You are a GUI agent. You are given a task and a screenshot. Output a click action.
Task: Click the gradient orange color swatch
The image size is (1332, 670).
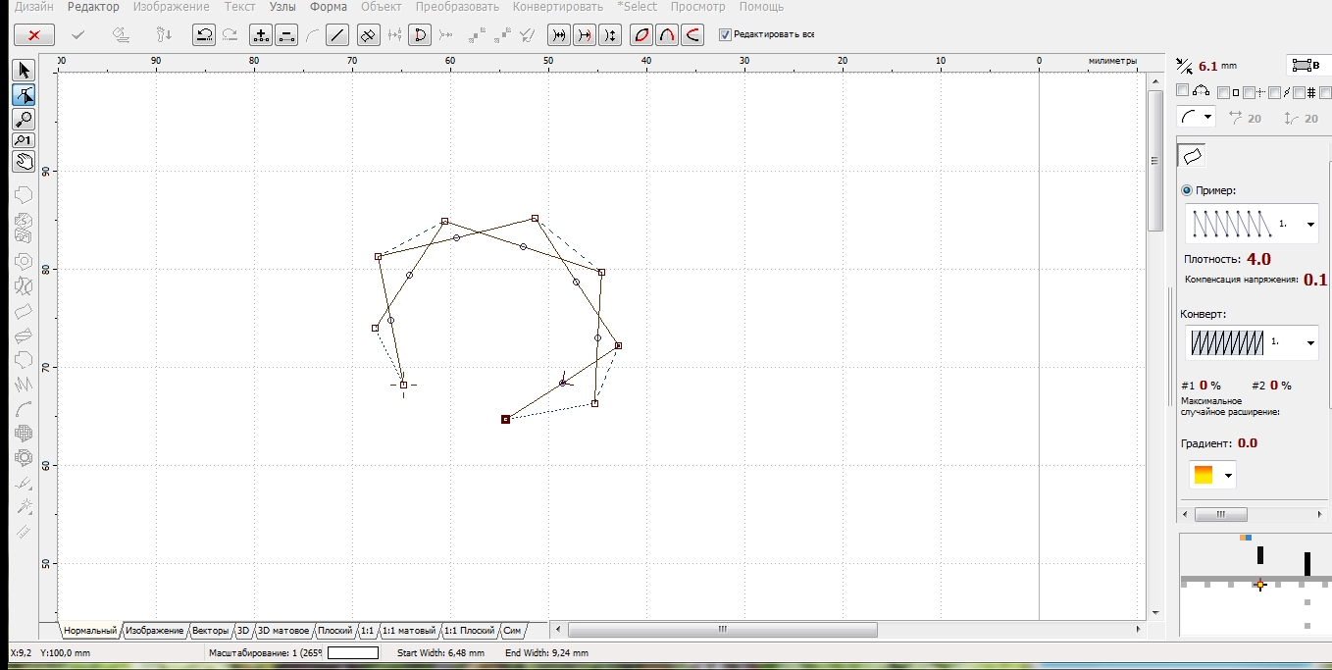(x=1204, y=475)
